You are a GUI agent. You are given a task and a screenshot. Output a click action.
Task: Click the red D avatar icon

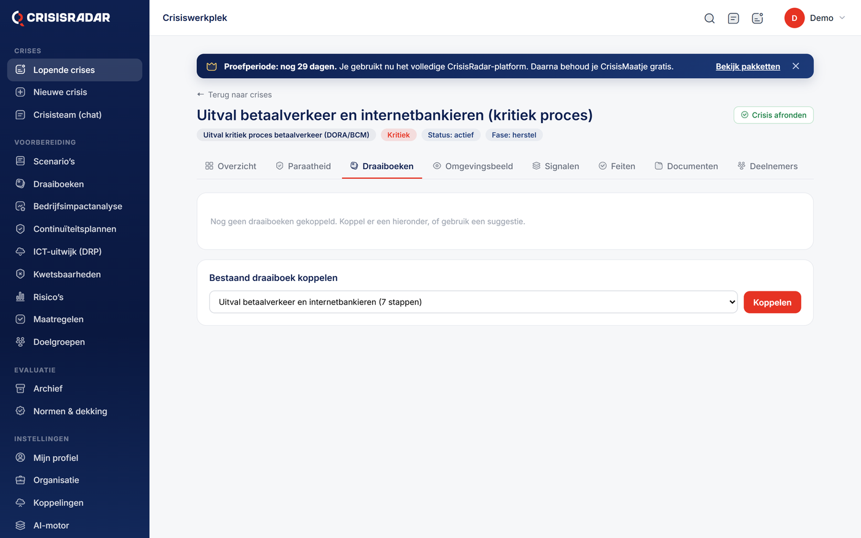coord(794,18)
